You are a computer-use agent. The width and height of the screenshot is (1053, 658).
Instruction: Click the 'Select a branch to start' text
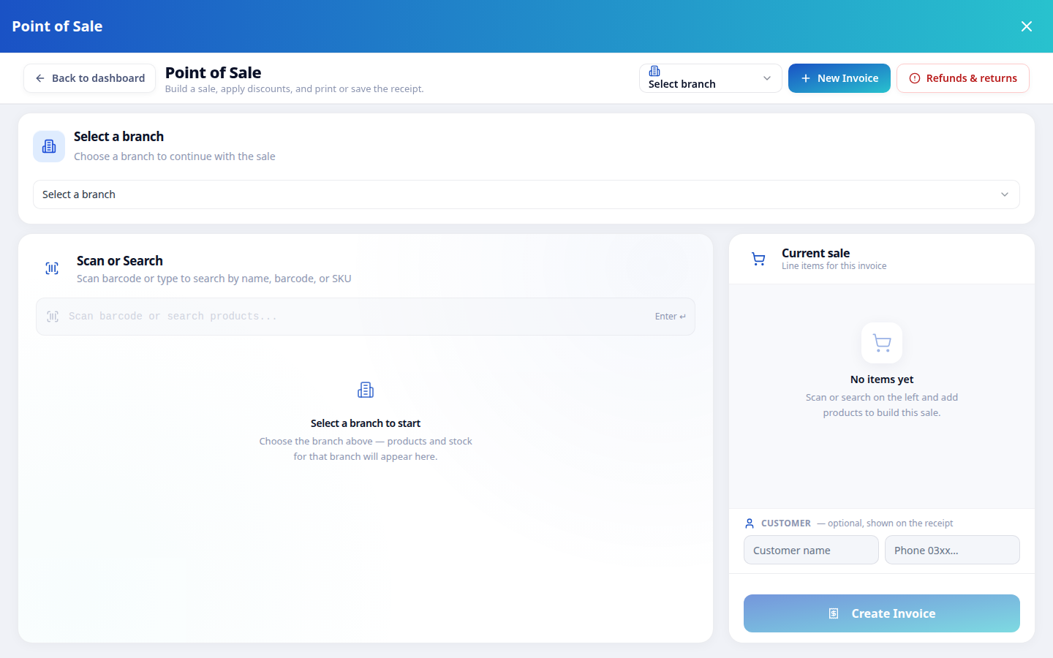click(x=366, y=423)
